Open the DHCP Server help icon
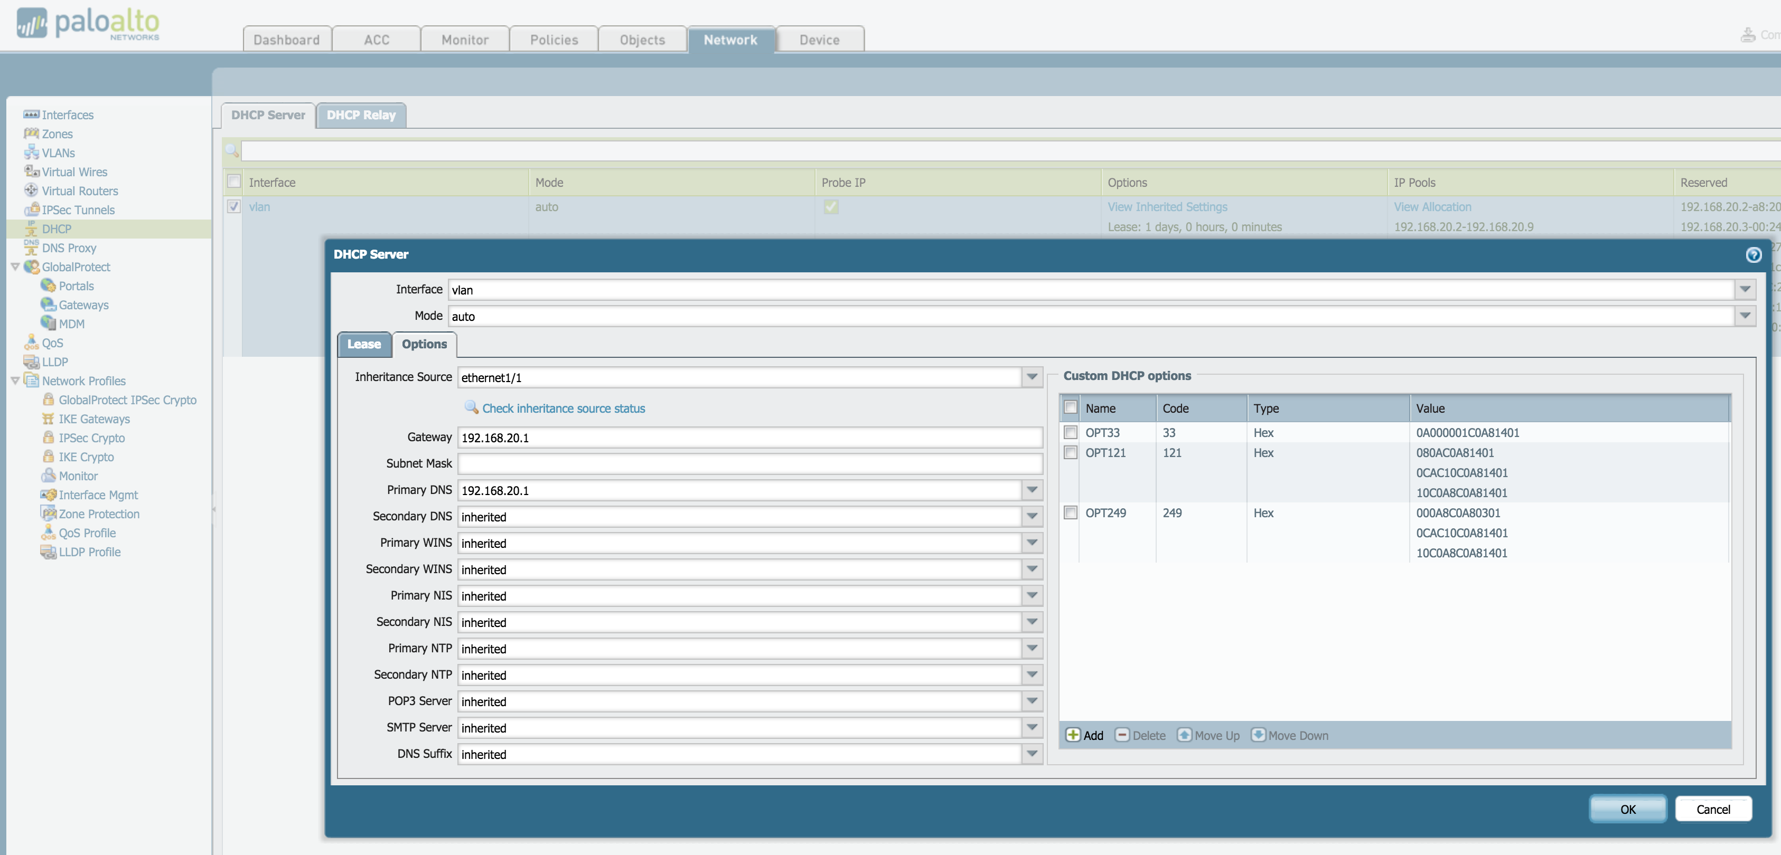The image size is (1781, 855). 1754,255
